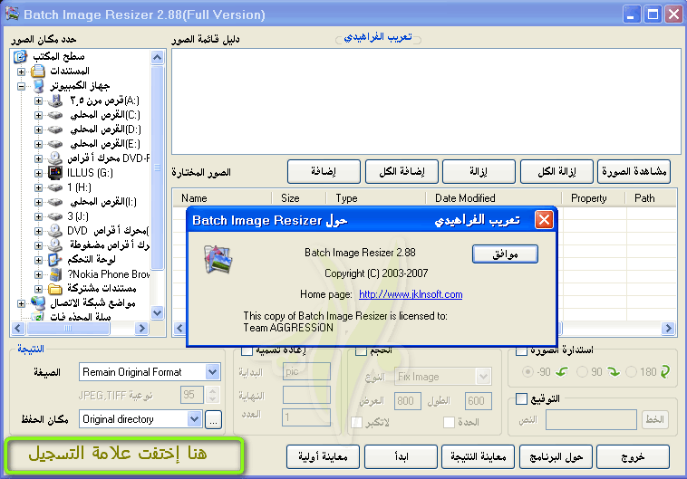Click the Add All (إضافة الكل) button
687x479 pixels.
[402, 171]
